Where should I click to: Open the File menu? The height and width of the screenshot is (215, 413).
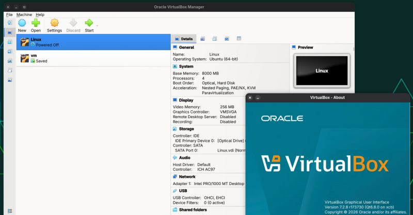coord(9,15)
